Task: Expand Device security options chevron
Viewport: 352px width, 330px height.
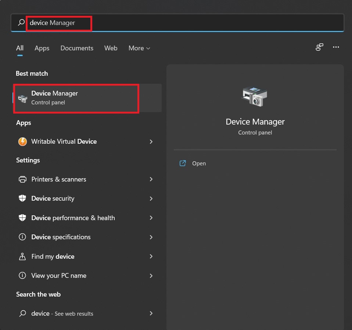Action: point(151,198)
